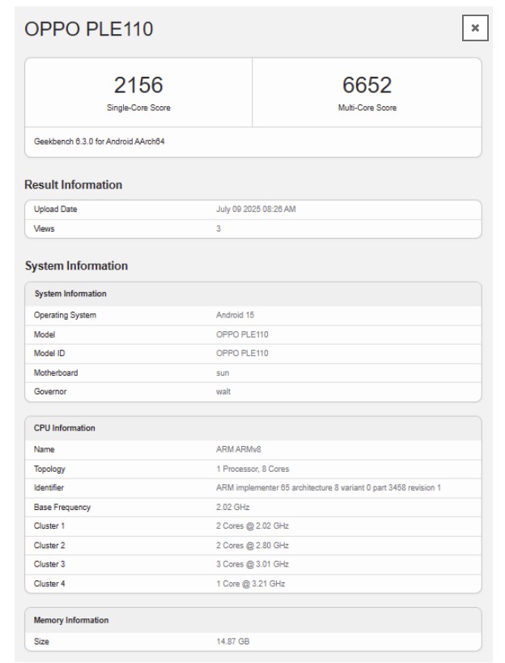The width and height of the screenshot is (505, 663).
Task: Select the ARM implementer identifier string
Action: pos(329,488)
